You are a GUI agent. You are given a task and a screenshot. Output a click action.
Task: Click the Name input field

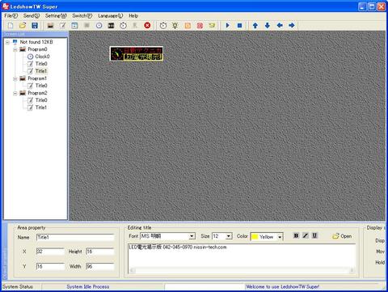coord(75,237)
